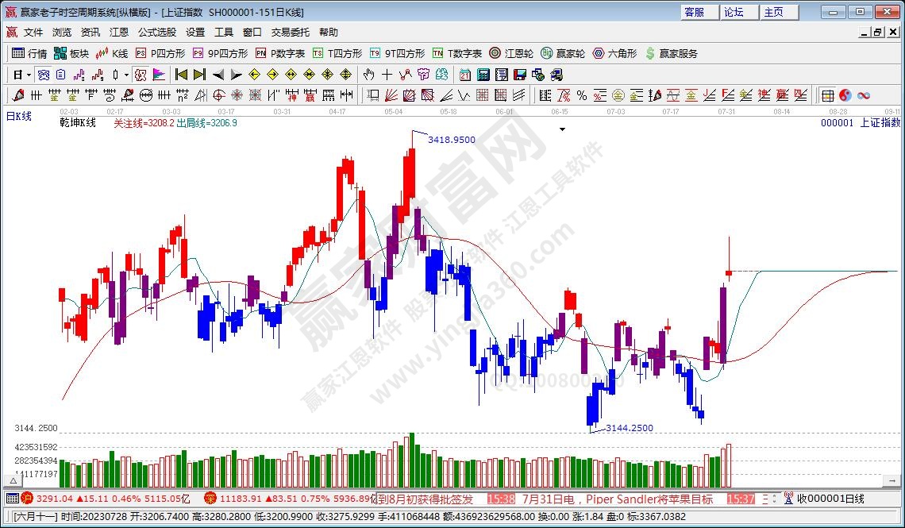
Task: Select the hand pan tool
Action: point(368,75)
